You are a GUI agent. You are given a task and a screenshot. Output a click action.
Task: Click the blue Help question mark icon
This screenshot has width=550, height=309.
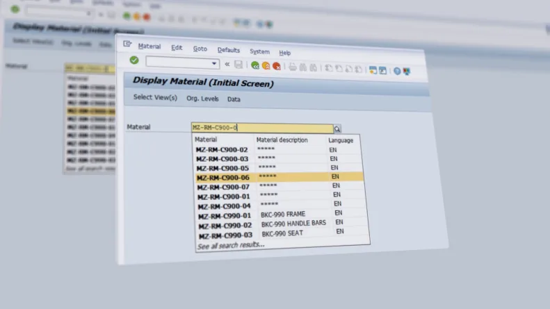pos(397,71)
